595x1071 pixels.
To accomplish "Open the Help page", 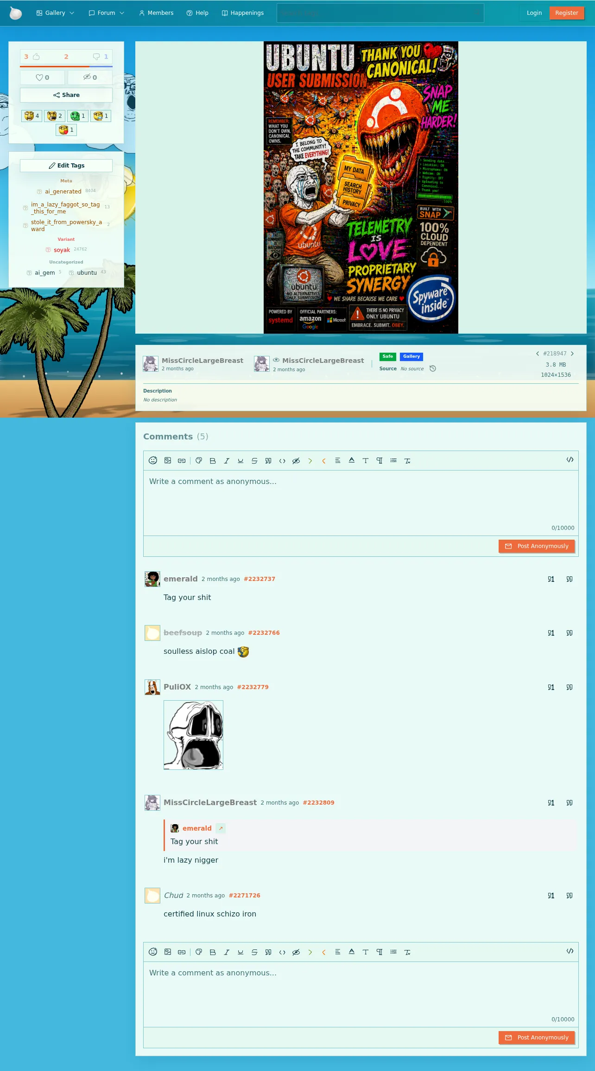I will pos(197,13).
